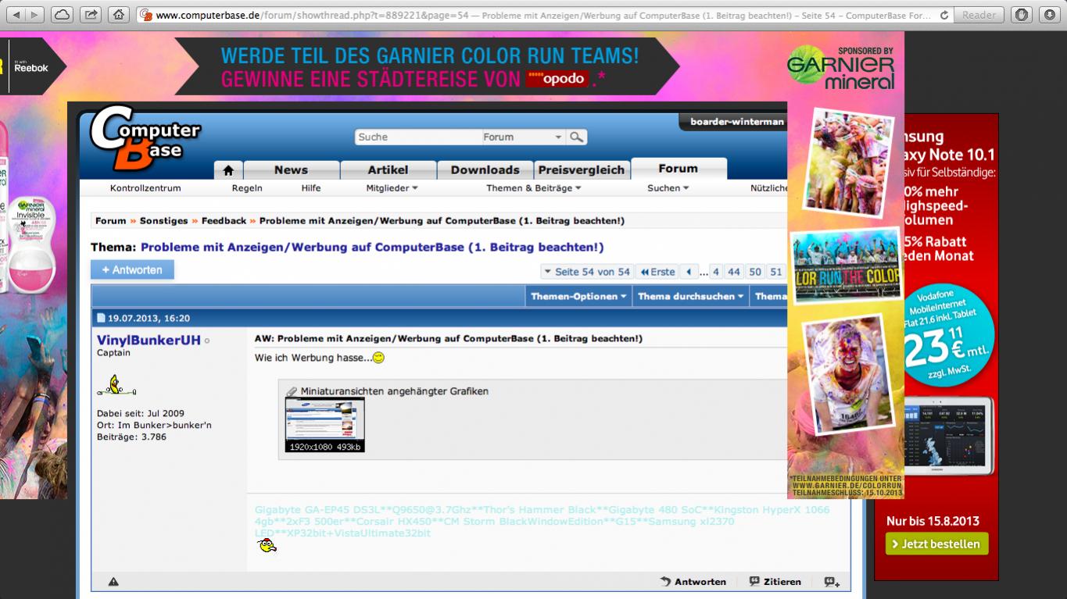Reload the page with the refresh icon
Viewport: 1067px width, 599px height.
[x=945, y=15]
